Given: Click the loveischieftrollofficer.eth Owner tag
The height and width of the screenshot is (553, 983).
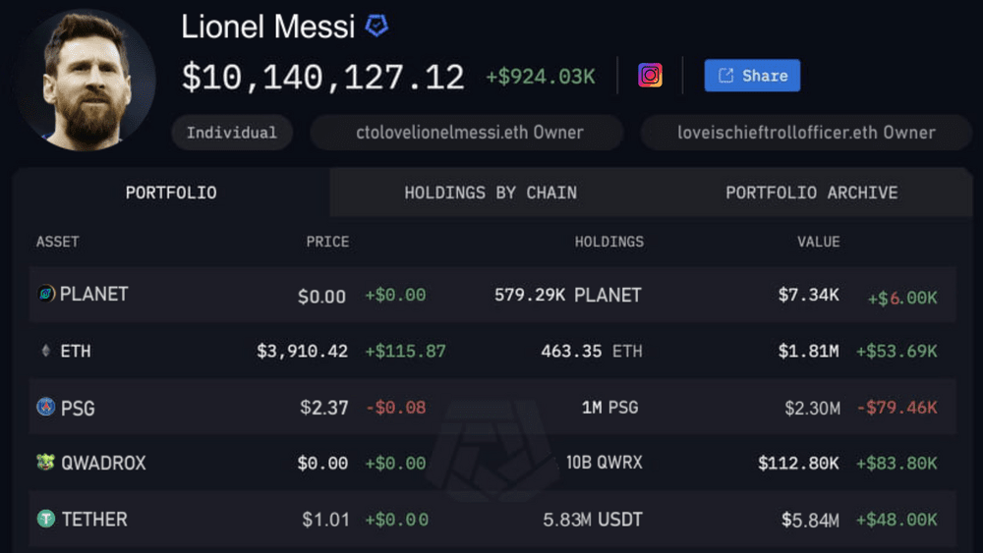Looking at the screenshot, I should (806, 133).
